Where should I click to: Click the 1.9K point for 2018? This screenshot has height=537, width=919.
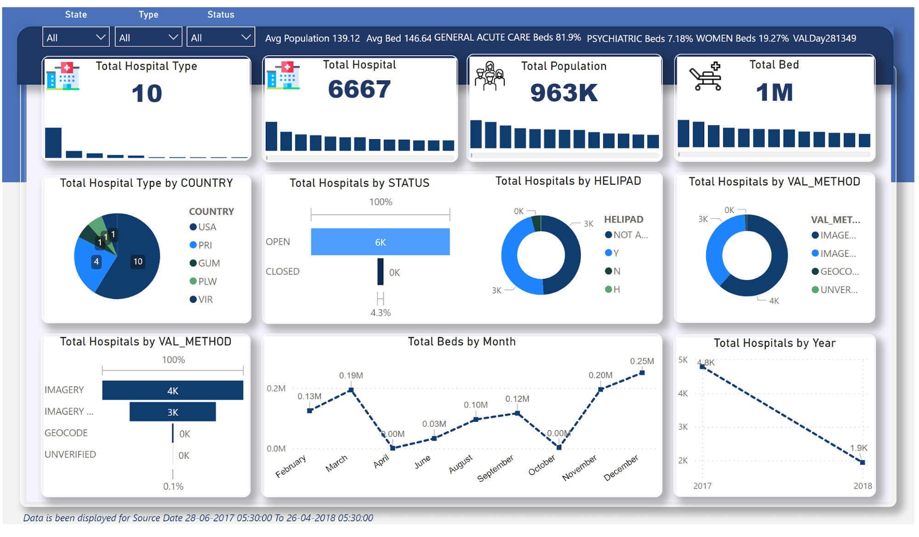(862, 462)
